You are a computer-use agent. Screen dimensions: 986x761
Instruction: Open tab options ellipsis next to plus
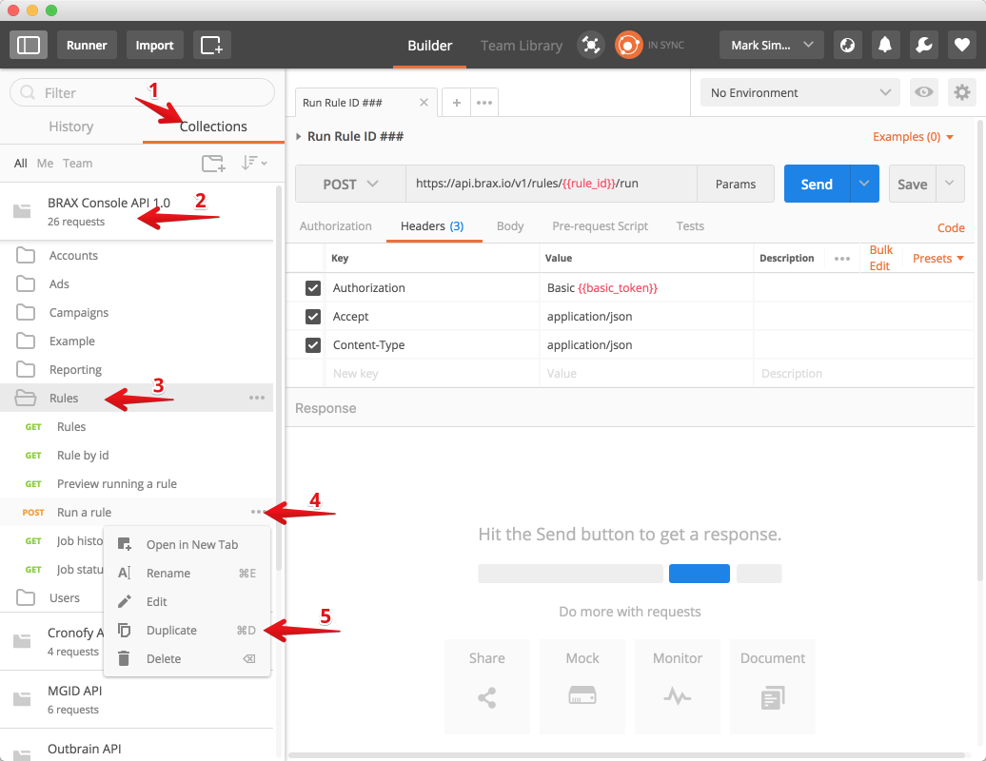pyautogui.click(x=484, y=103)
